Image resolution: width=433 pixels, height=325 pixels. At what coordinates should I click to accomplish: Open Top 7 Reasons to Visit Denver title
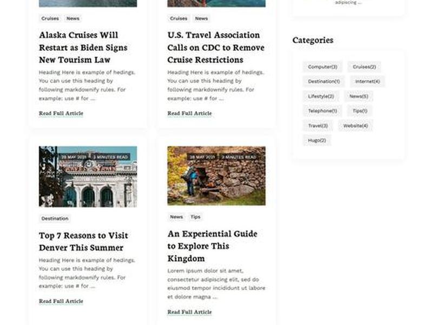83,241
